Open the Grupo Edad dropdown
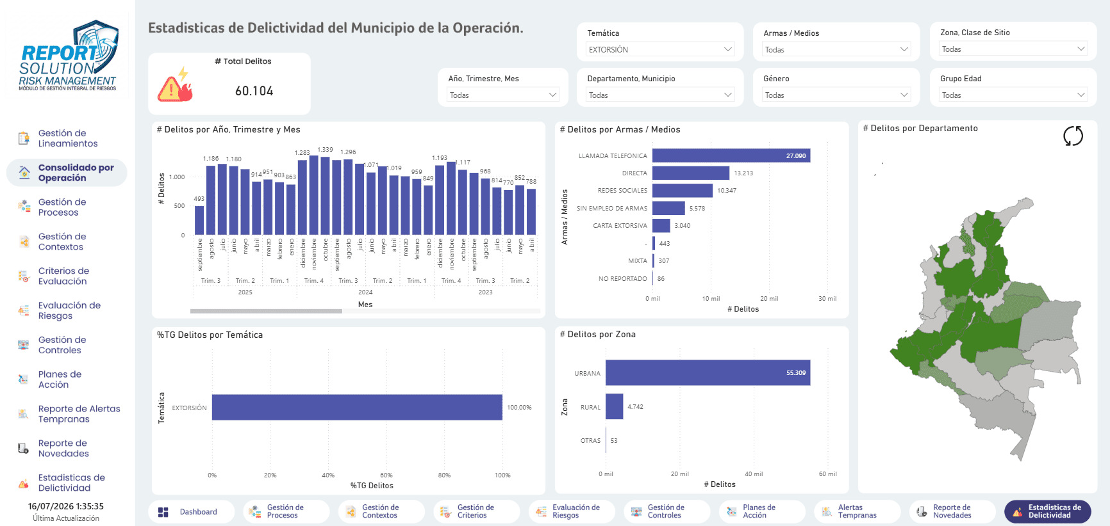The height and width of the screenshot is (526, 1110). [x=1013, y=95]
